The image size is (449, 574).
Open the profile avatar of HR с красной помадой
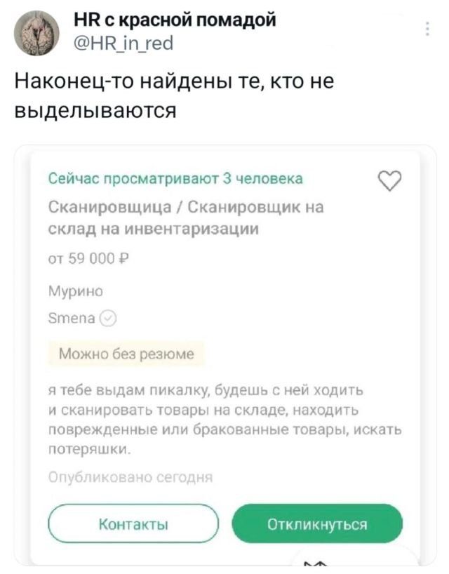tap(36, 29)
